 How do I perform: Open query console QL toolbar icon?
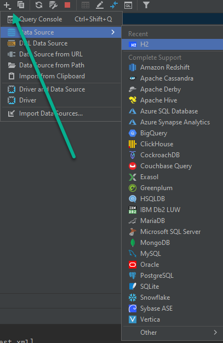(128, 5)
